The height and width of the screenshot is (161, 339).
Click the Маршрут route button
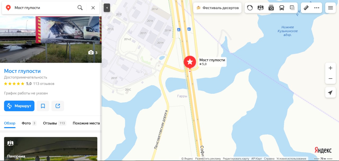[19, 106]
